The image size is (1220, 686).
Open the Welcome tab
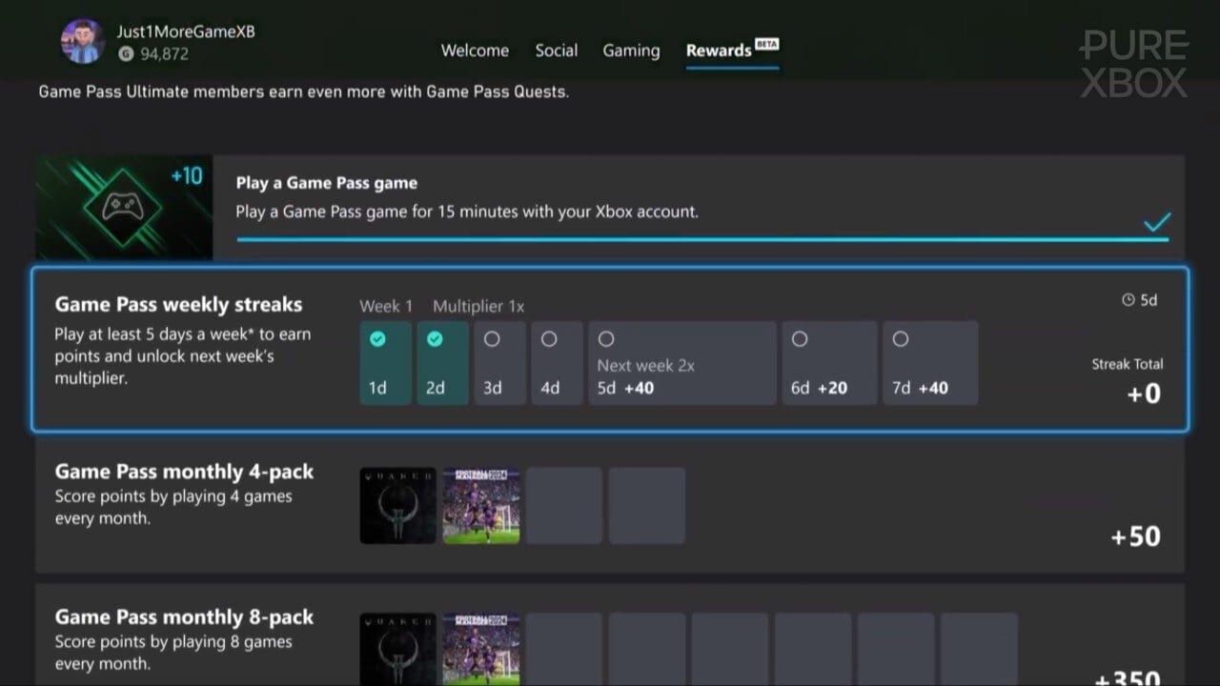pyautogui.click(x=475, y=50)
